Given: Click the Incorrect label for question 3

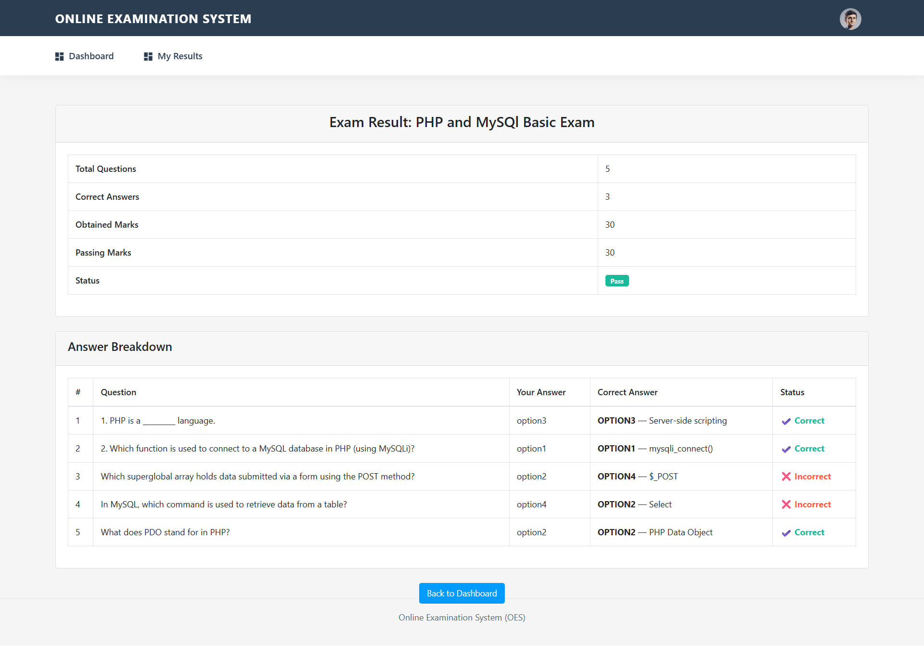Looking at the screenshot, I should (812, 477).
